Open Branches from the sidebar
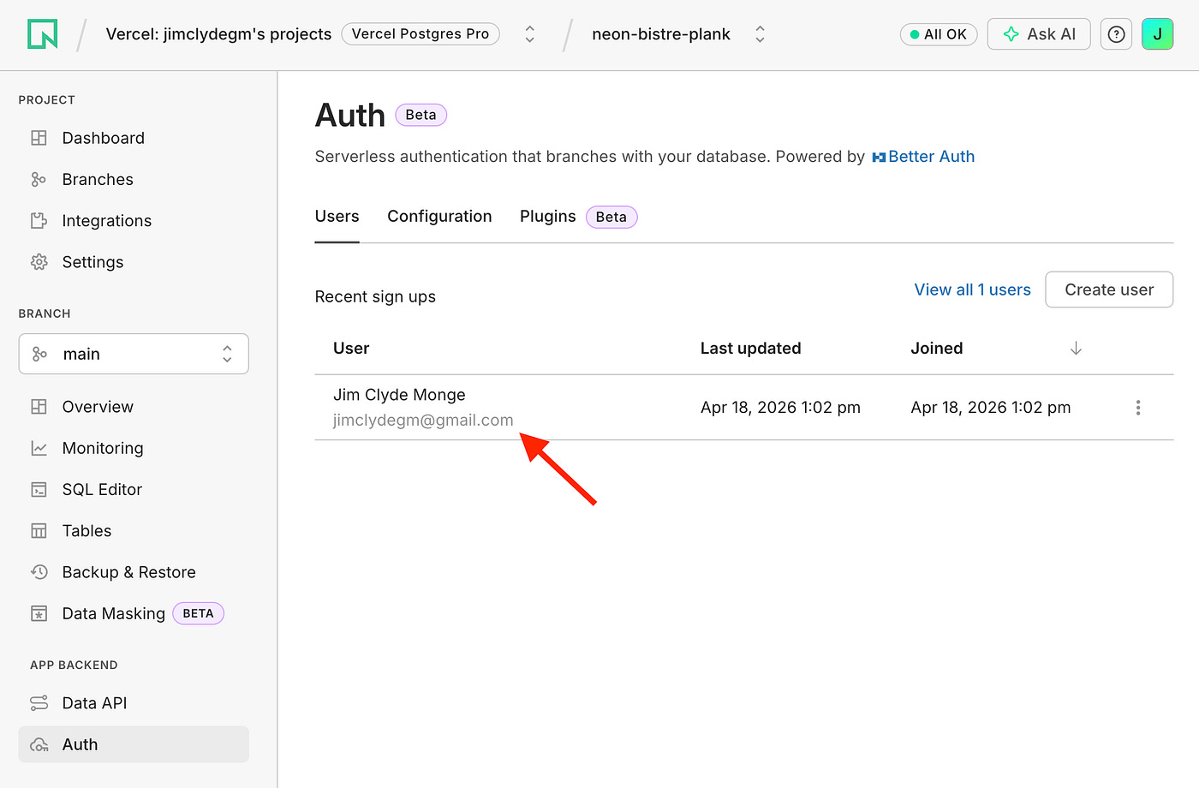 pyautogui.click(x=97, y=180)
